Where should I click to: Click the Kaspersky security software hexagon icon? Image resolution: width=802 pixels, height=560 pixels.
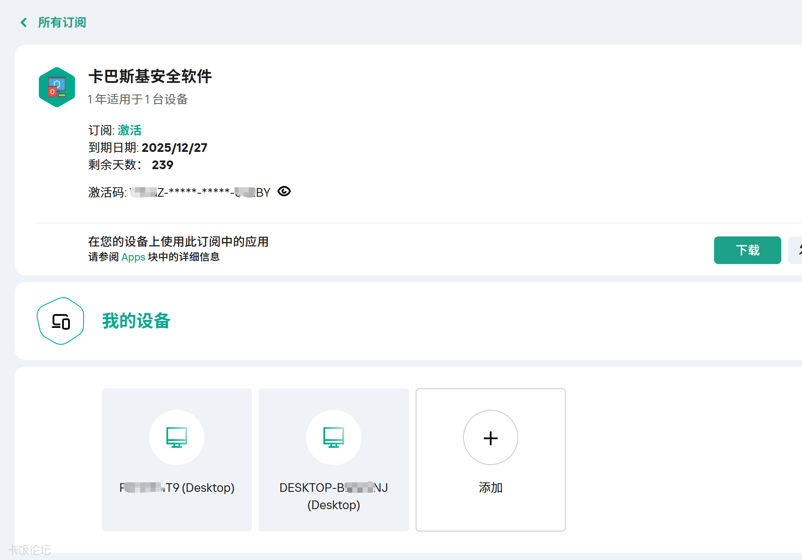(57, 87)
